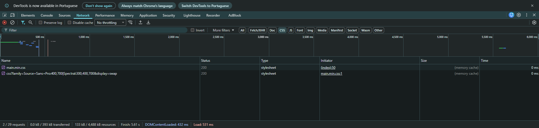Click the stylesheet icon beside main.min.css
This screenshot has width=539, height=128.
tap(3, 67)
